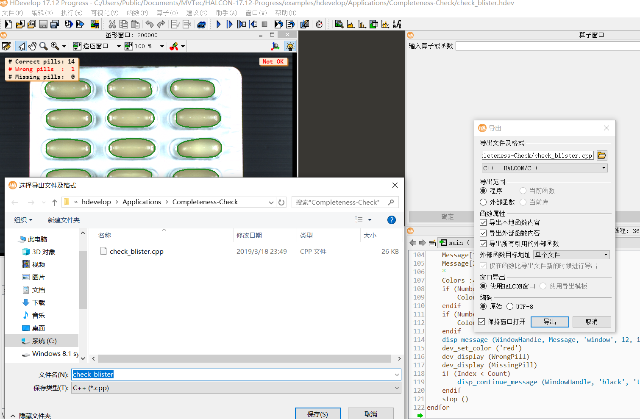Click the binoculars find icon
Image resolution: width=640 pixels, height=419 pixels.
(201, 24)
